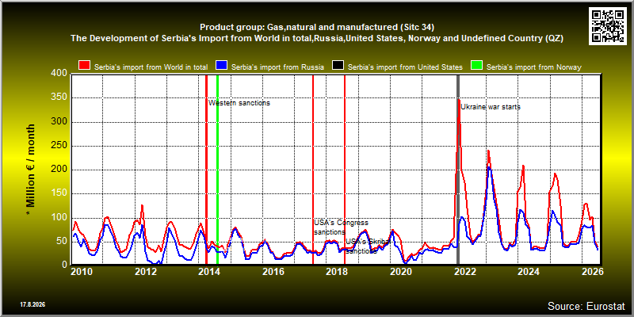Screen dimensions: 634x317
Task: Click the 350 y-axis value
Action: pos(59,97)
